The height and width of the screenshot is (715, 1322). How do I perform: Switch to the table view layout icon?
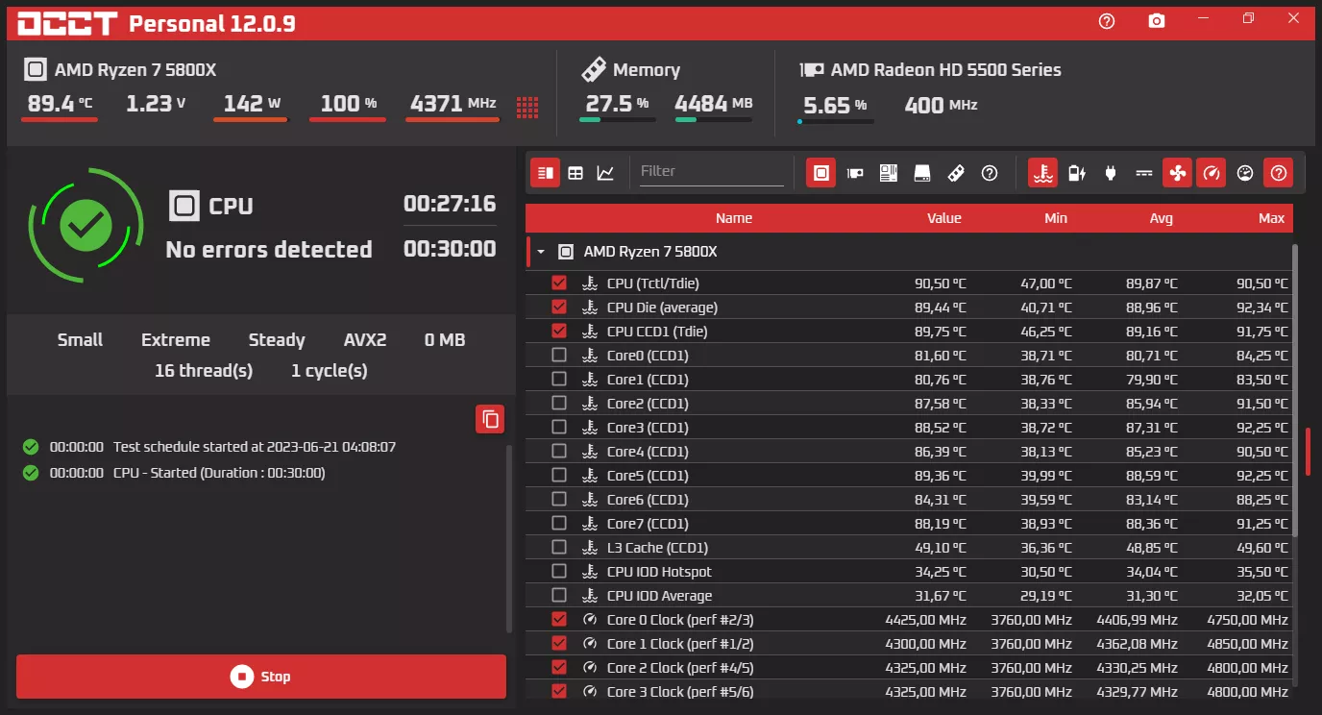pos(575,173)
